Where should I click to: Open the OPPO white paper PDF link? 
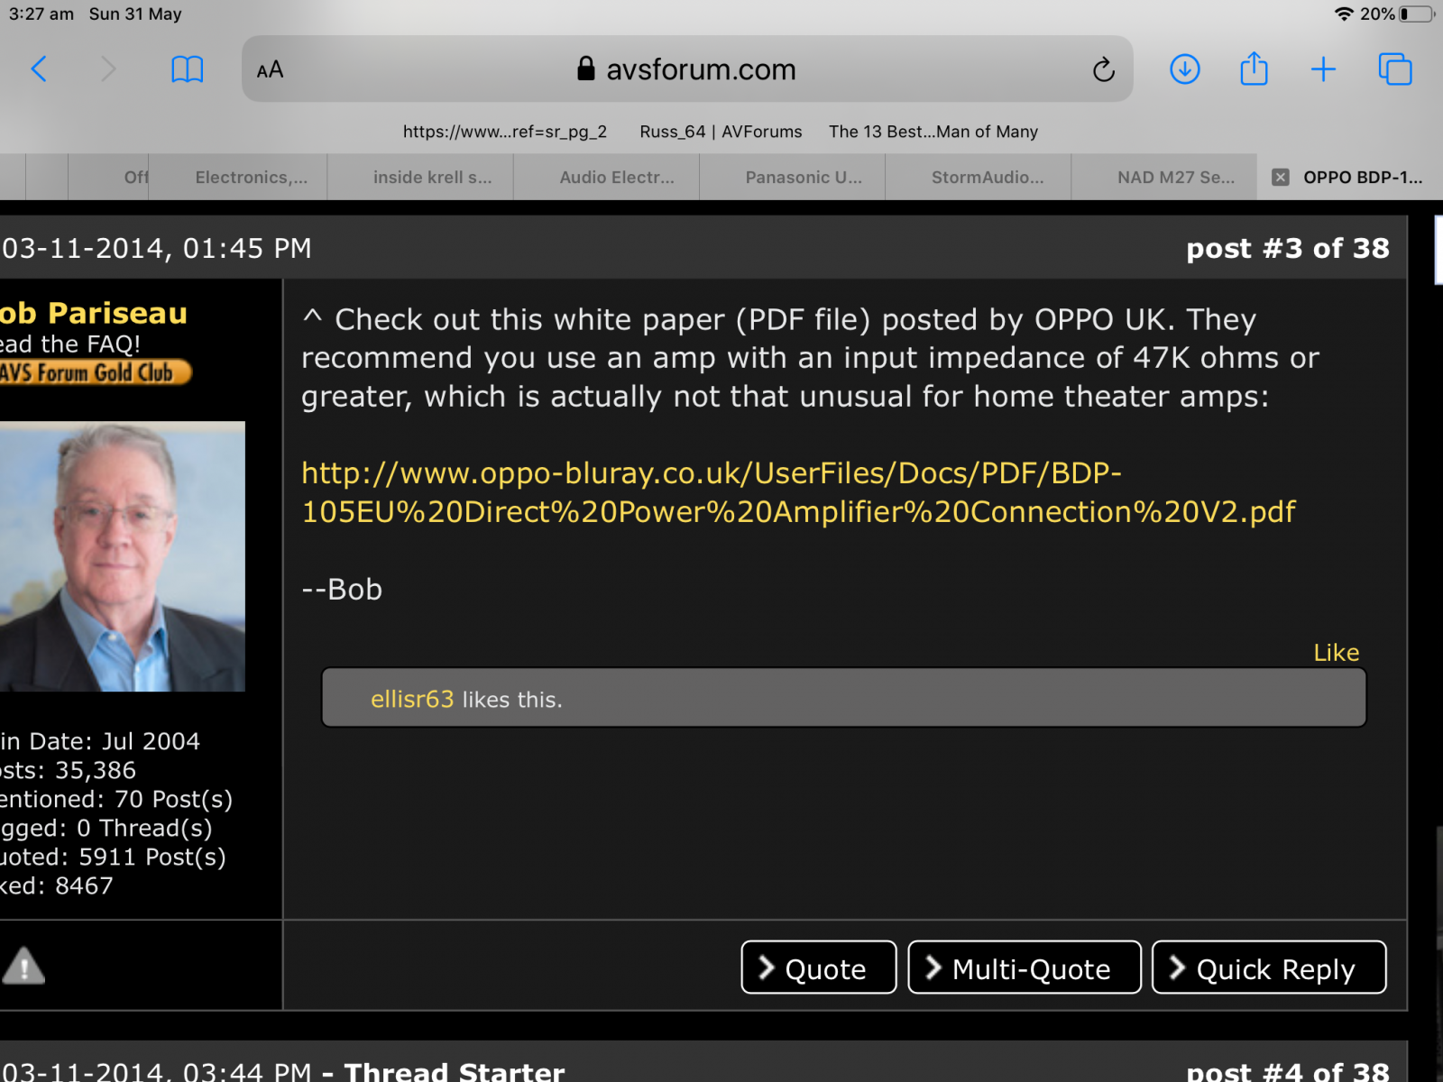(797, 492)
